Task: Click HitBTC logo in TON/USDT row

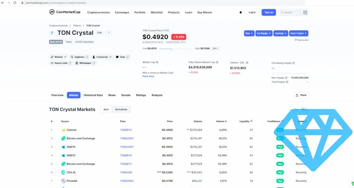Action: [x=63, y=147]
